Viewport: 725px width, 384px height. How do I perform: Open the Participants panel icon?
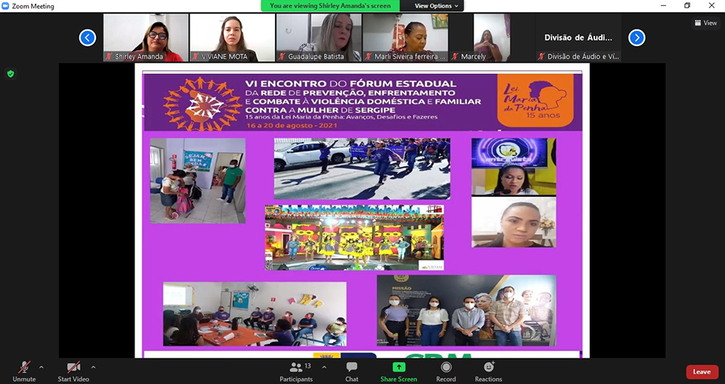[296, 367]
